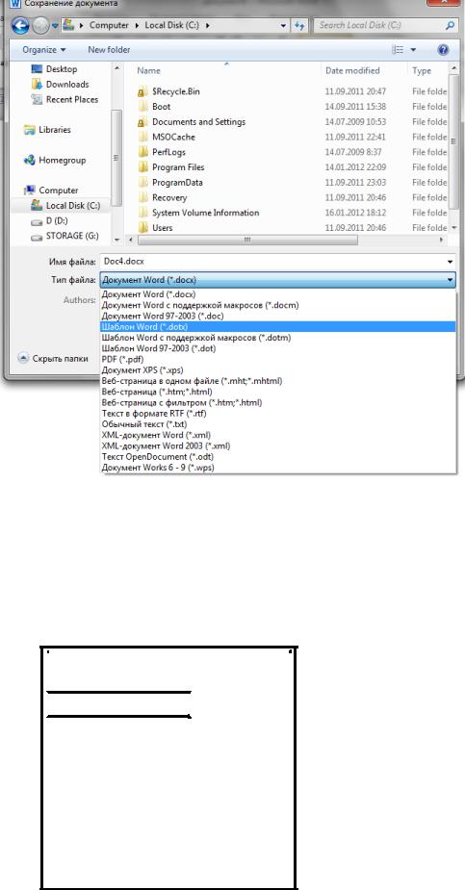
Task: Click the file list horizontal scrollbar
Action: [x=247, y=241]
